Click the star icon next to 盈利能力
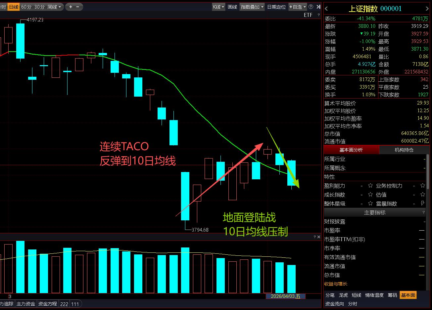The image size is (432, 310). pyautogui.click(x=370, y=186)
